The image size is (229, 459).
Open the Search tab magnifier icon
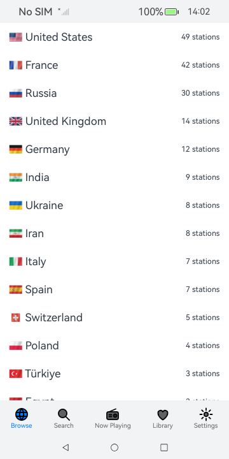(x=64, y=414)
